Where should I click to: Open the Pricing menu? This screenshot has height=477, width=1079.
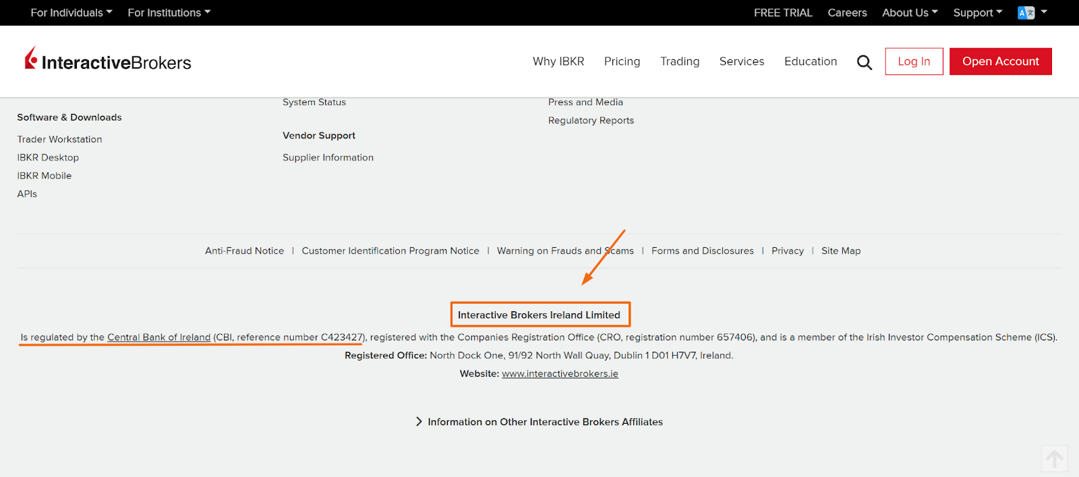622,61
